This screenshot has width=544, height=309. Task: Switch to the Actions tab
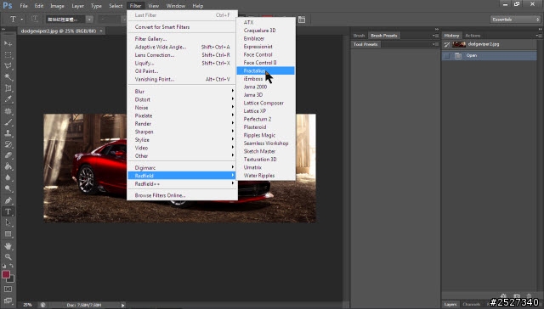coord(473,36)
